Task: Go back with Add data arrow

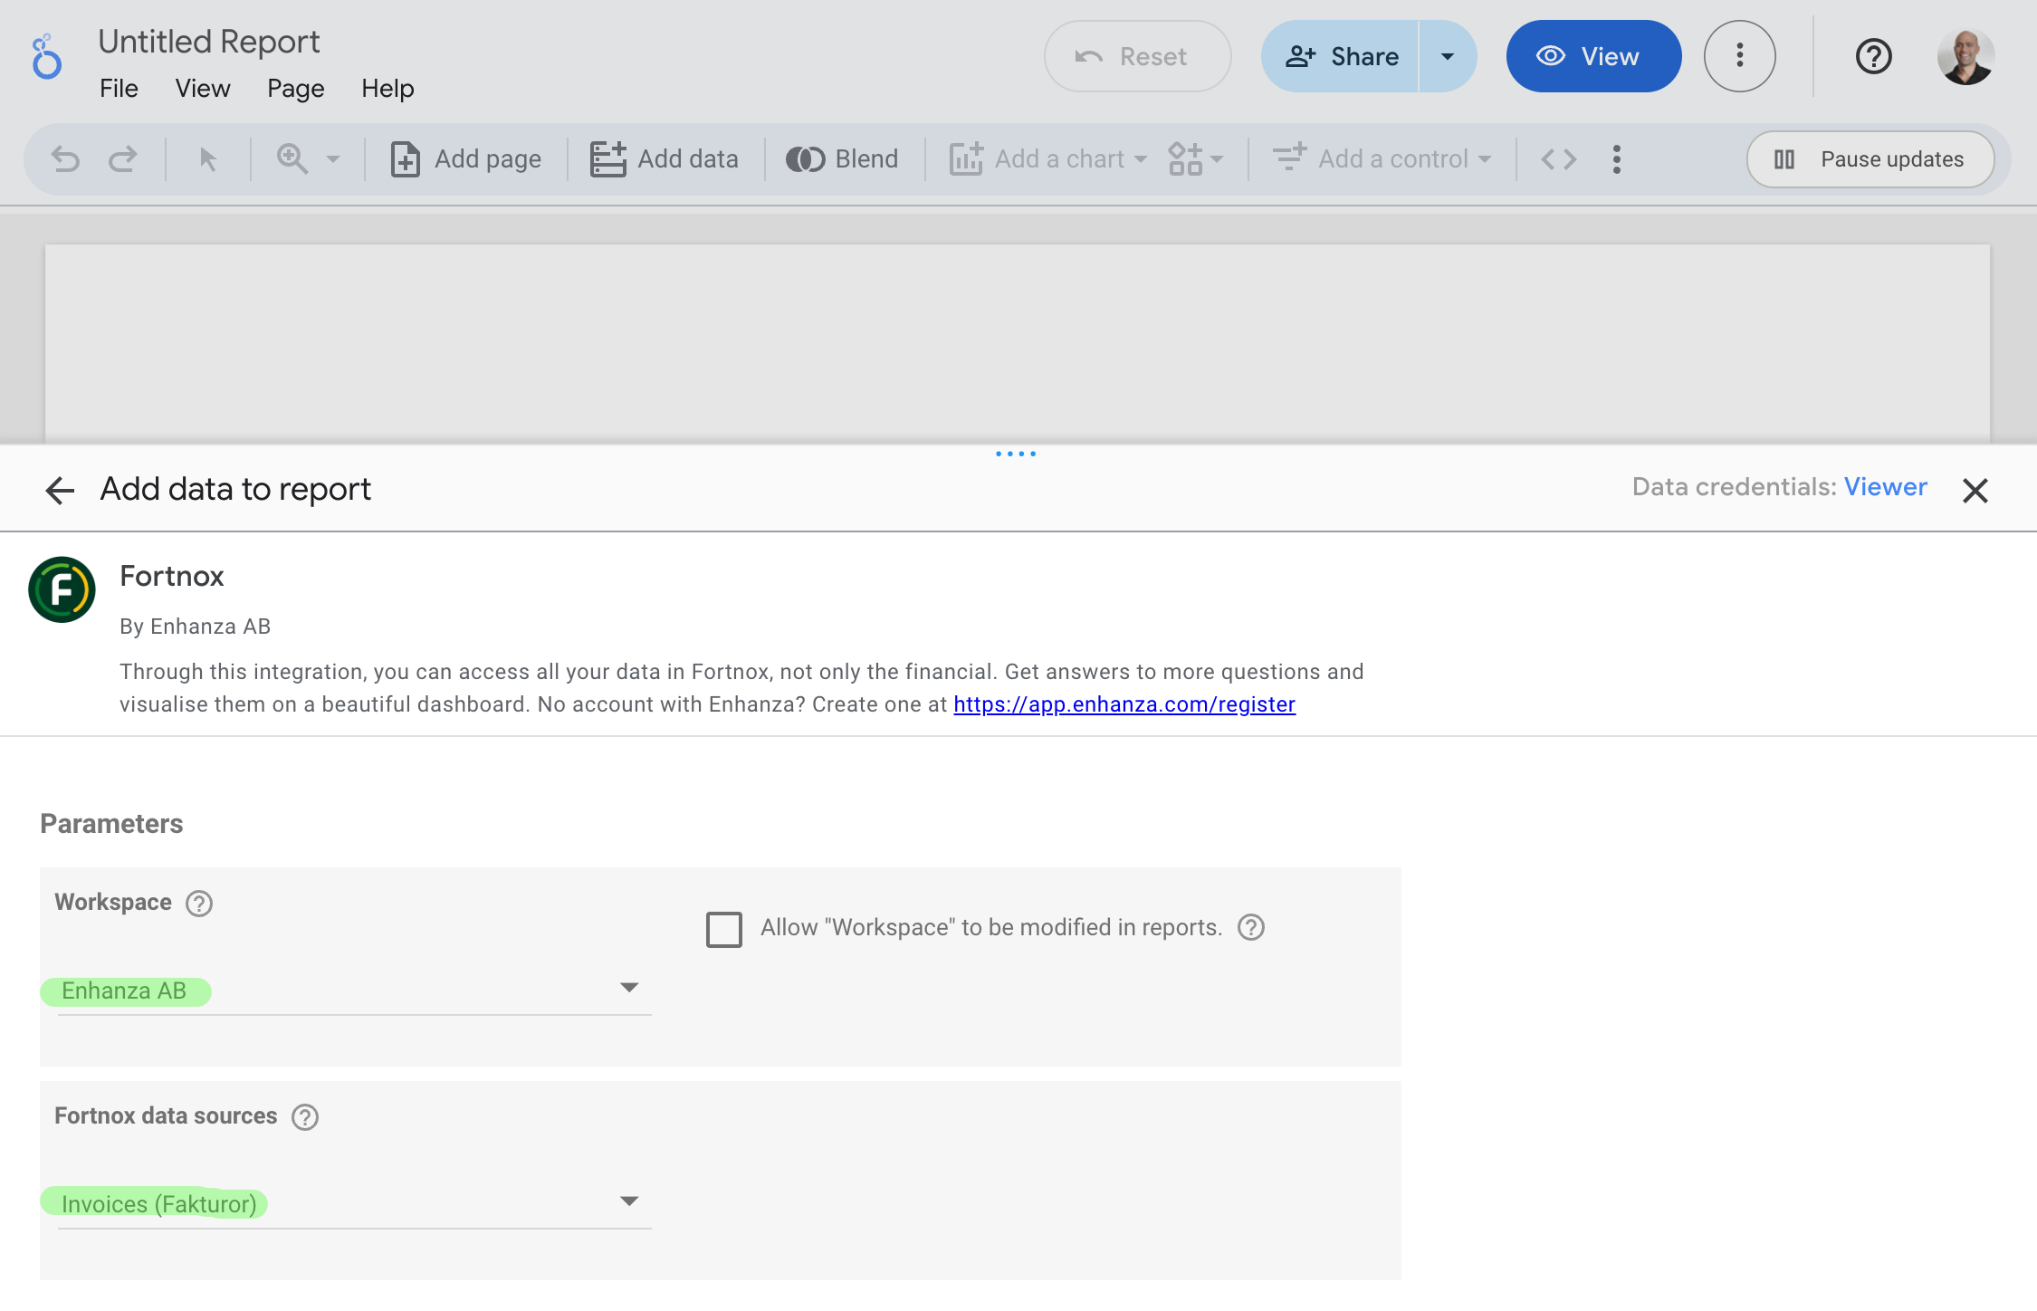Action: click(60, 490)
